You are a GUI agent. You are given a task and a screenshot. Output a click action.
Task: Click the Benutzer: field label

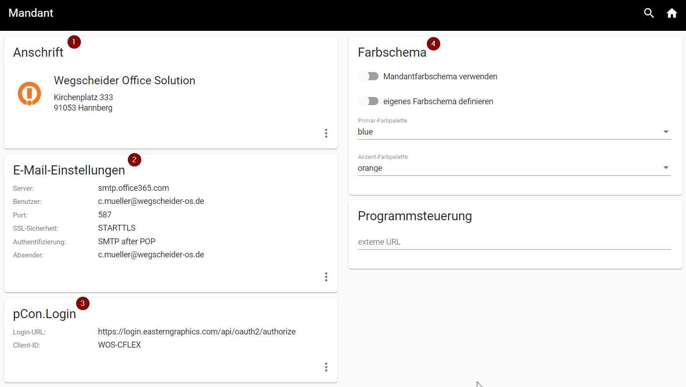(27, 202)
